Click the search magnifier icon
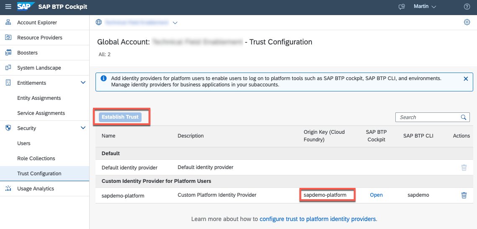This screenshot has height=229, width=477. pyautogui.click(x=463, y=117)
